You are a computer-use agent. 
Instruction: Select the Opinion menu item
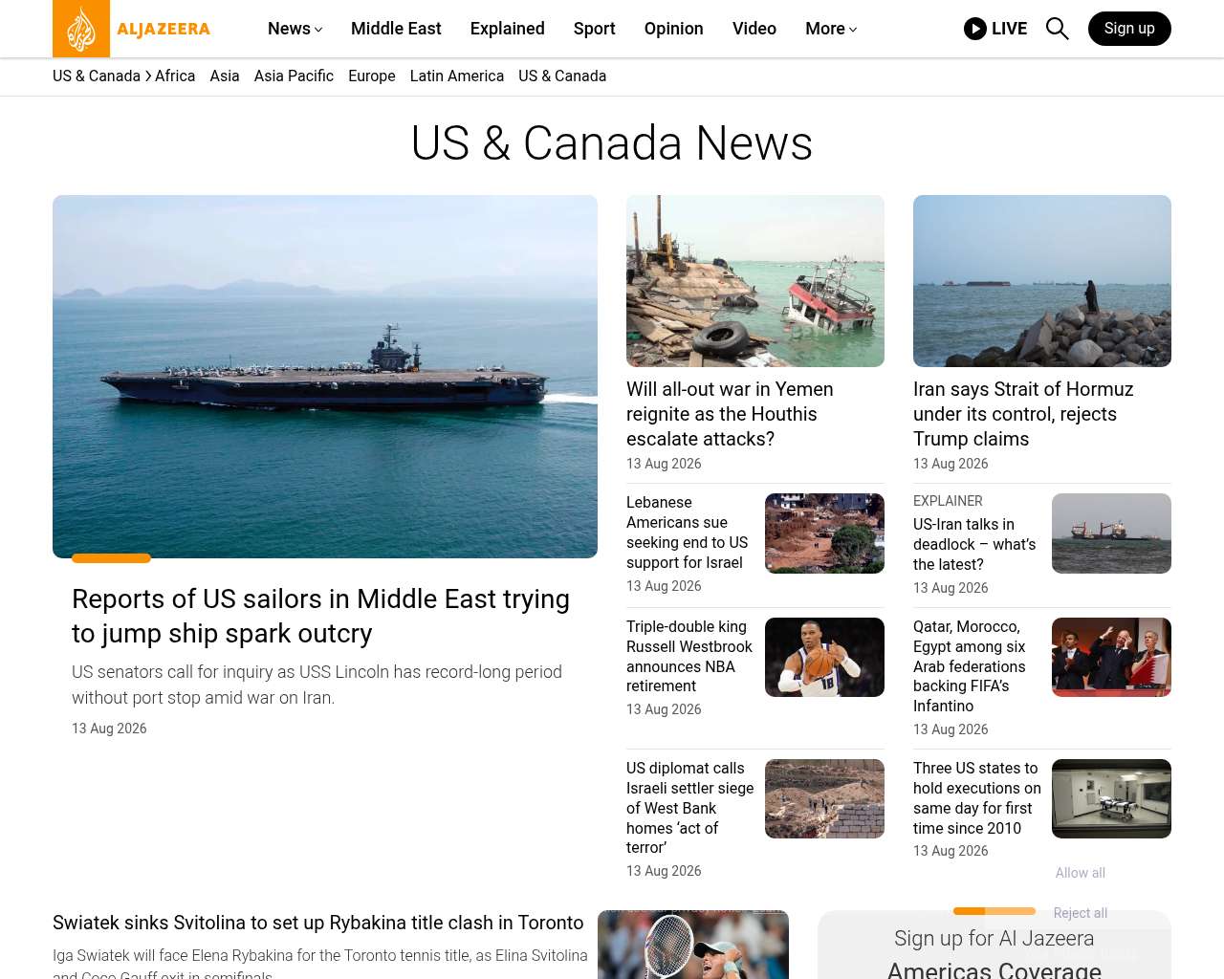point(674,29)
